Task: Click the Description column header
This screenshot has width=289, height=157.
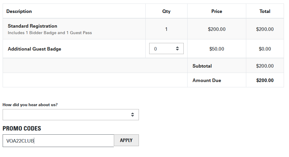Action: pyautogui.click(x=19, y=11)
